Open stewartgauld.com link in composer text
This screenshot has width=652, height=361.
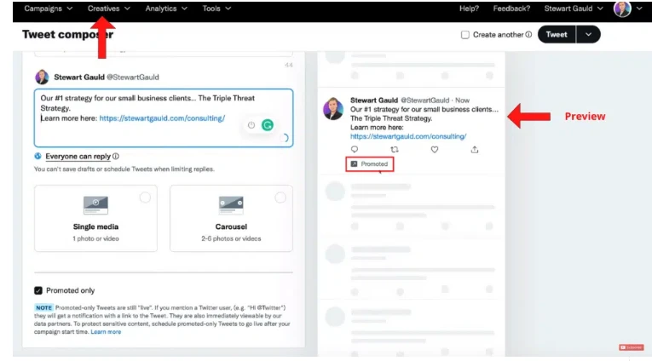[162, 118]
